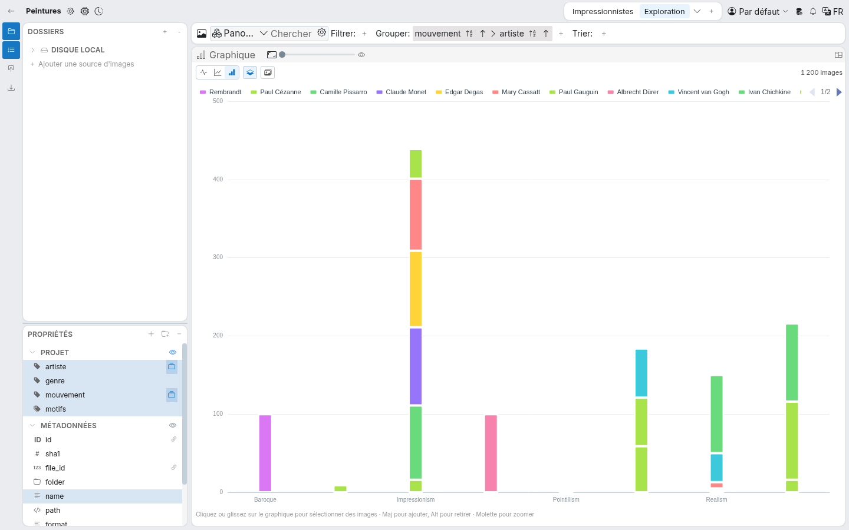Viewport: 849px width, 530px height.
Task: Click the image size slider handle
Action: pos(282,55)
